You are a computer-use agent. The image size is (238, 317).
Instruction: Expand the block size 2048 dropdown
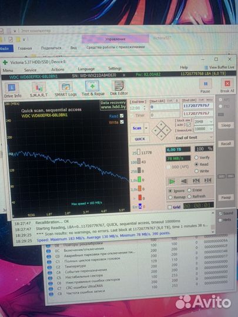coord(203,122)
